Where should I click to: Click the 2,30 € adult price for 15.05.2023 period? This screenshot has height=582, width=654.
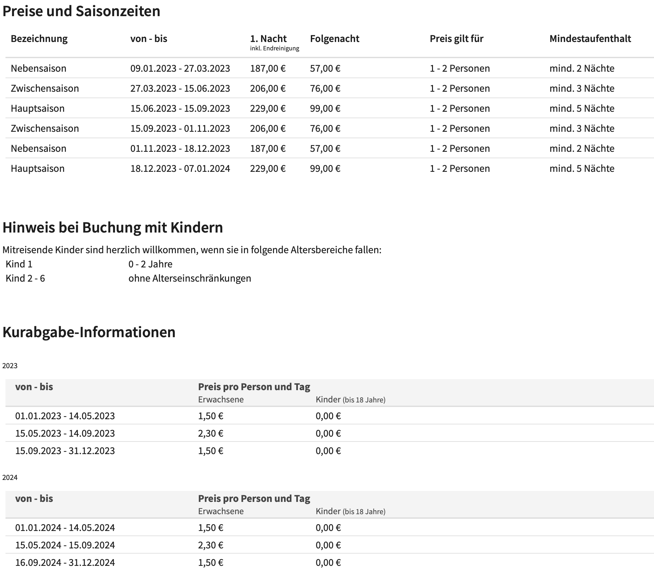click(210, 433)
